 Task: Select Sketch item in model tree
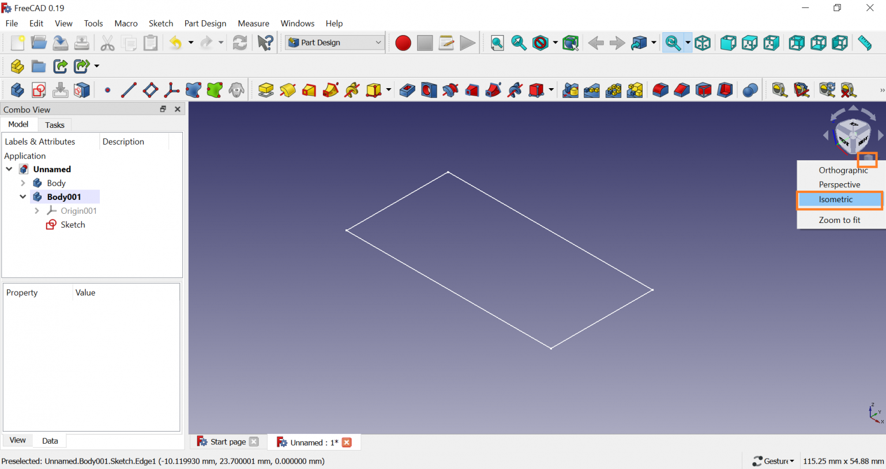coord(73,225)
